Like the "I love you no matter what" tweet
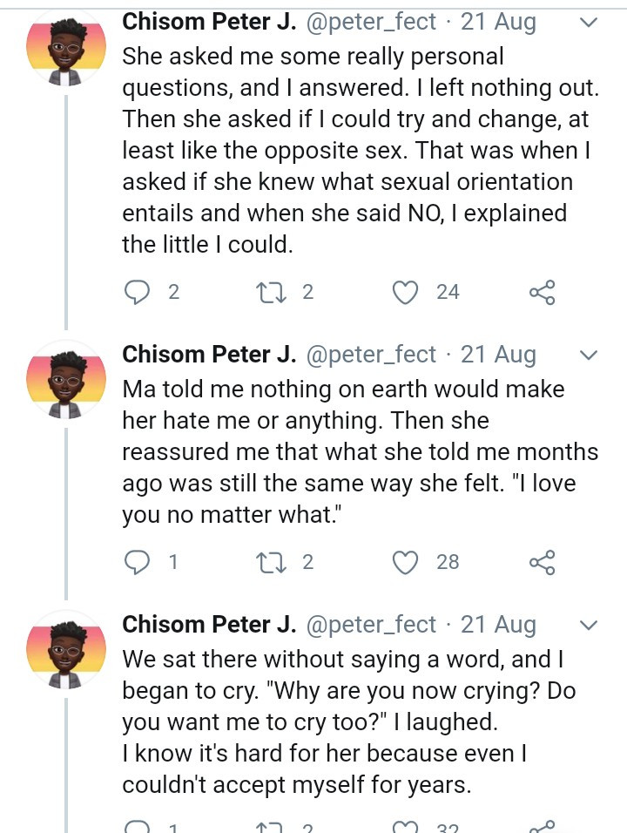Screen dimensions: 627x833 [x=406, y=562]
